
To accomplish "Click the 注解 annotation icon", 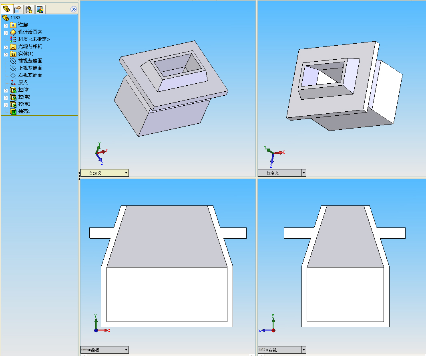I will tap(13, 25).
